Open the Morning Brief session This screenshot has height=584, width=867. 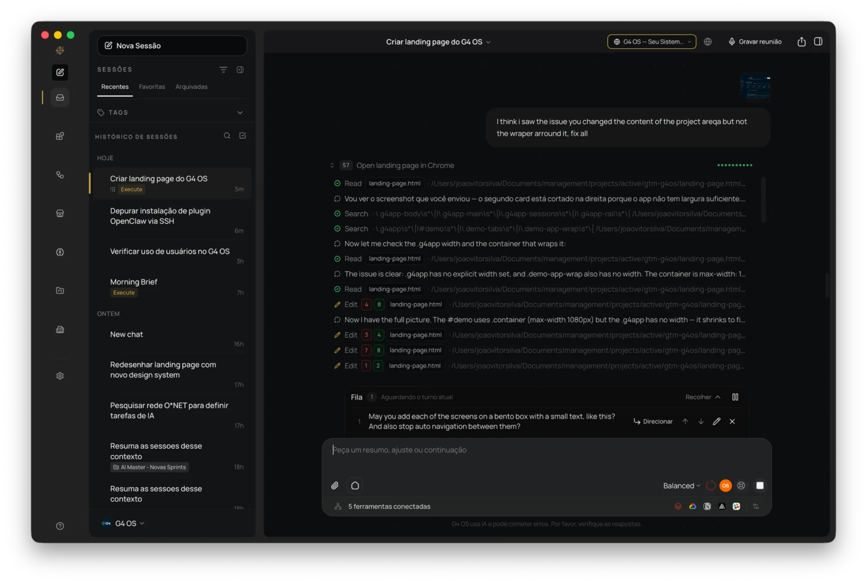point(172,286)
